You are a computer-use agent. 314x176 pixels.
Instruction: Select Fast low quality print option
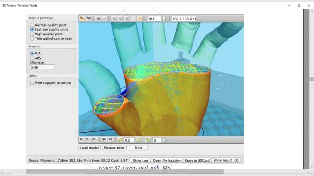(49, 29)
